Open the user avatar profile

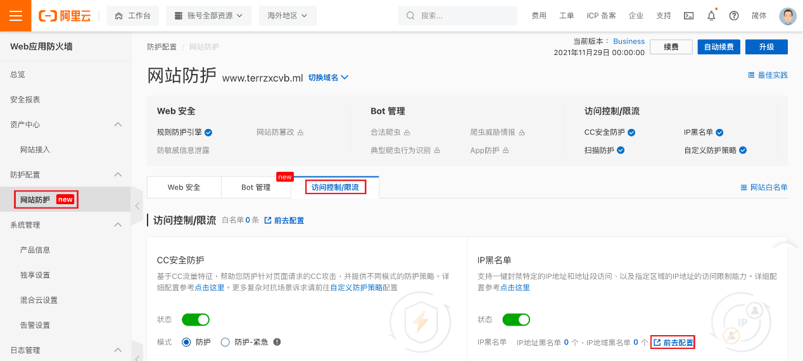pyautogui.click(x=787, y=16)
